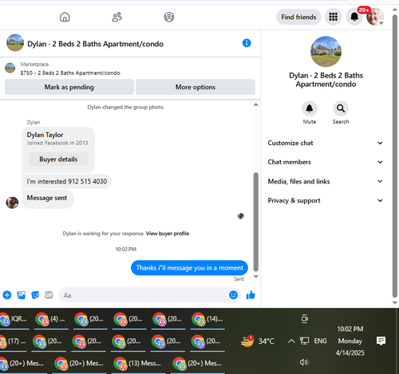399x374 pixels.
Task: Click Mark as pending button
Action: pos(69,87)
